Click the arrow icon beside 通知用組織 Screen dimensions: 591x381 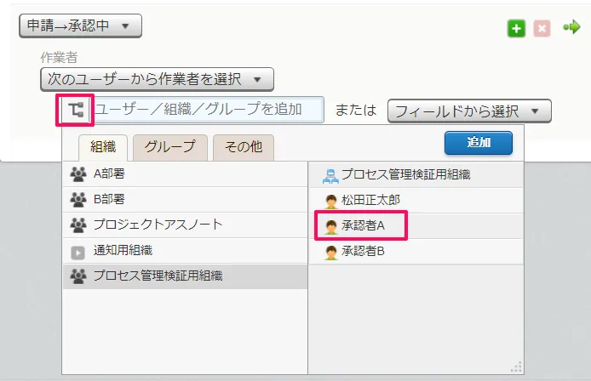(x=78, y=253)
